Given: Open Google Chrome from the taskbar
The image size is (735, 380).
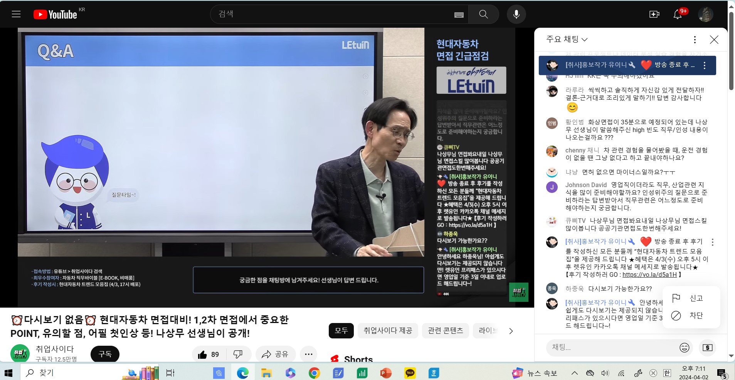Looking at the screenshot, I should [314, 373].
